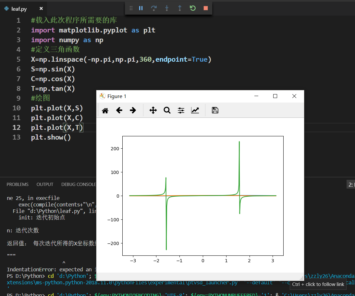
Task: Click the y-axis label 200
Action: pos(115,149)
